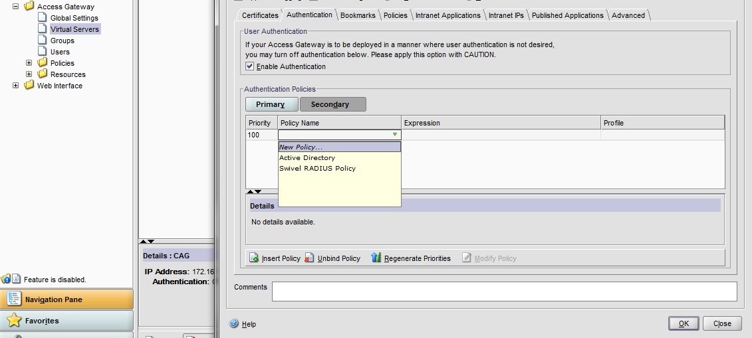Open the Bookmarks tab
Viewport: 752px width, 338px height.
[358, 15]
